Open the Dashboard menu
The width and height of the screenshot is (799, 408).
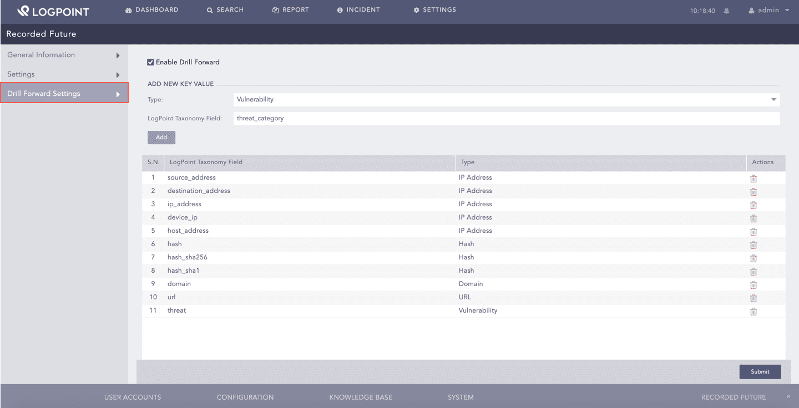(x=152, y=10)
